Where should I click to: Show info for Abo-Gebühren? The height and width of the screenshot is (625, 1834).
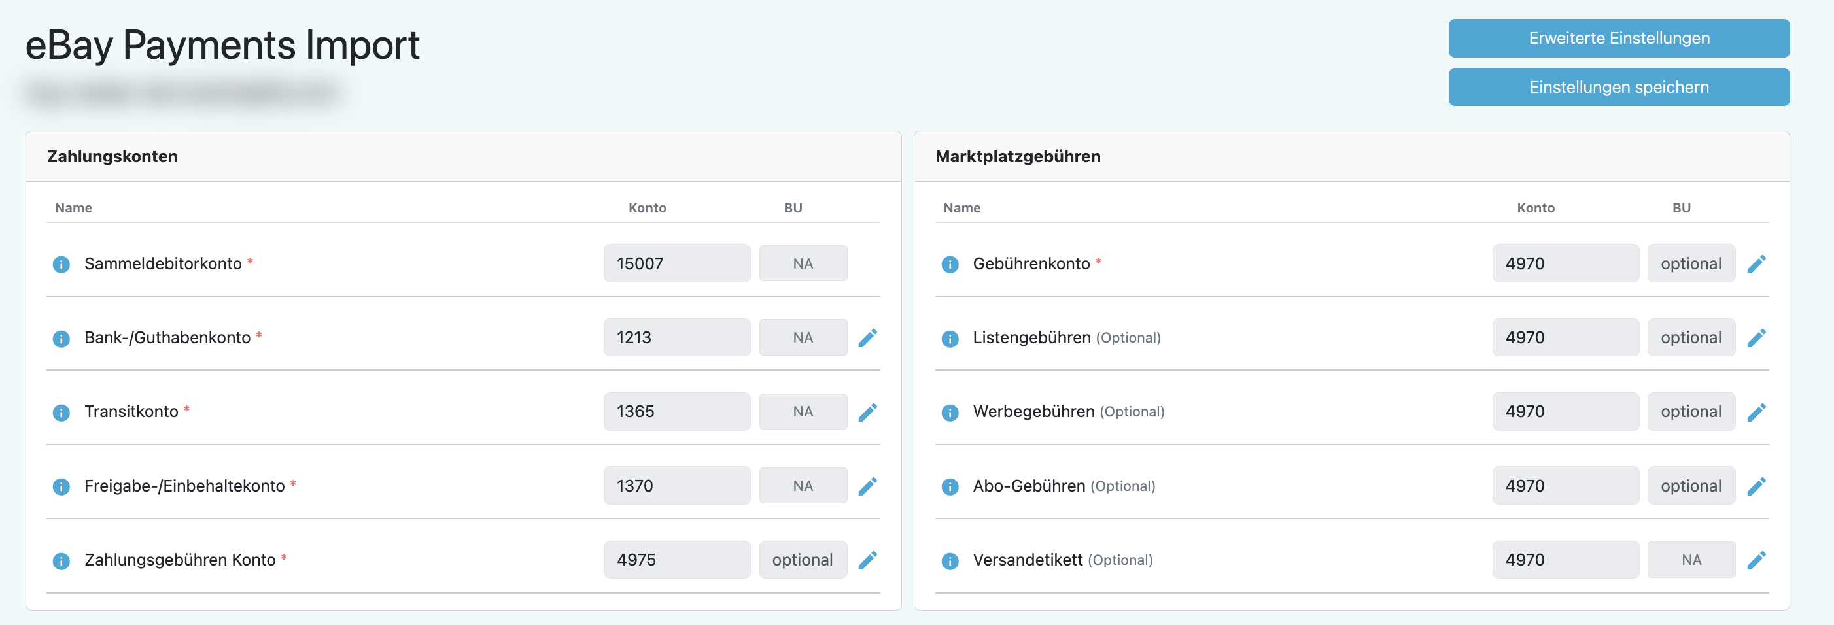point(950,486)
